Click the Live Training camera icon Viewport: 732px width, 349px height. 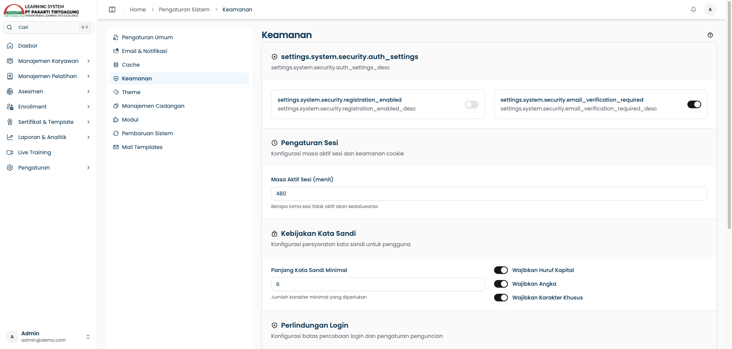[10, 152]
